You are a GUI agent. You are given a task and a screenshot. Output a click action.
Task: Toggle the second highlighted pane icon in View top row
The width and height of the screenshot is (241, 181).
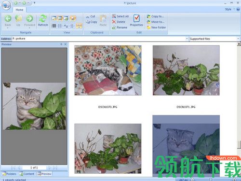point(60,18)
